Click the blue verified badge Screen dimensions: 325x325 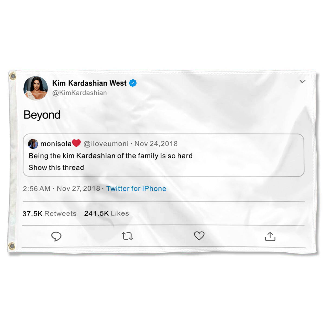click(x=133, y=83)
